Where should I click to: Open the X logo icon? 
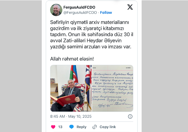click(130, 7)
